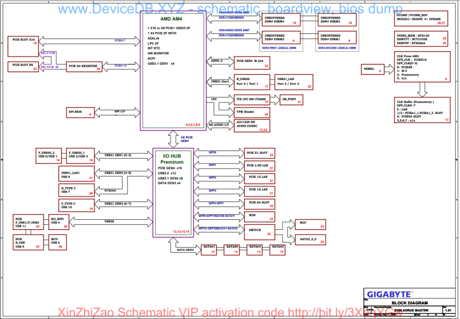Image resolution: width=460 pixels, height=319 pixels.
Task: Select the PCIE SLOT X8 block
Action: pyautogui.click(x=23, y=67)
